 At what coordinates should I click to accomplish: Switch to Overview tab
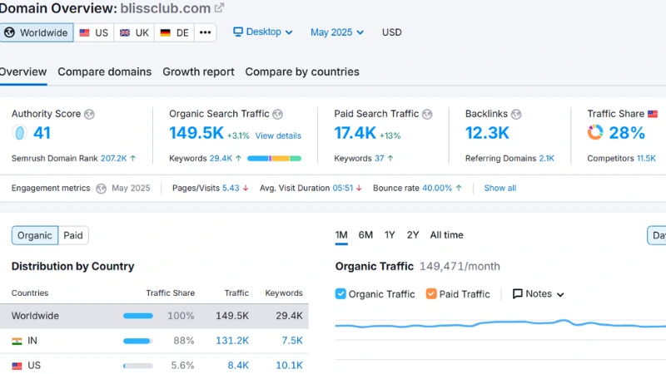click(x=23, y=71)
